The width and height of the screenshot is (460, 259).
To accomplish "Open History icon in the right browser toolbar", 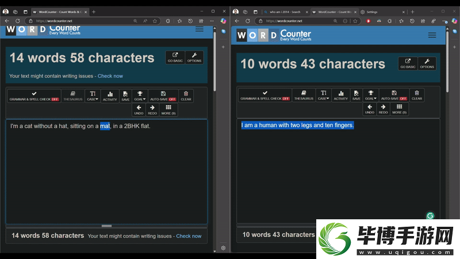I will [x=412, y=21].
